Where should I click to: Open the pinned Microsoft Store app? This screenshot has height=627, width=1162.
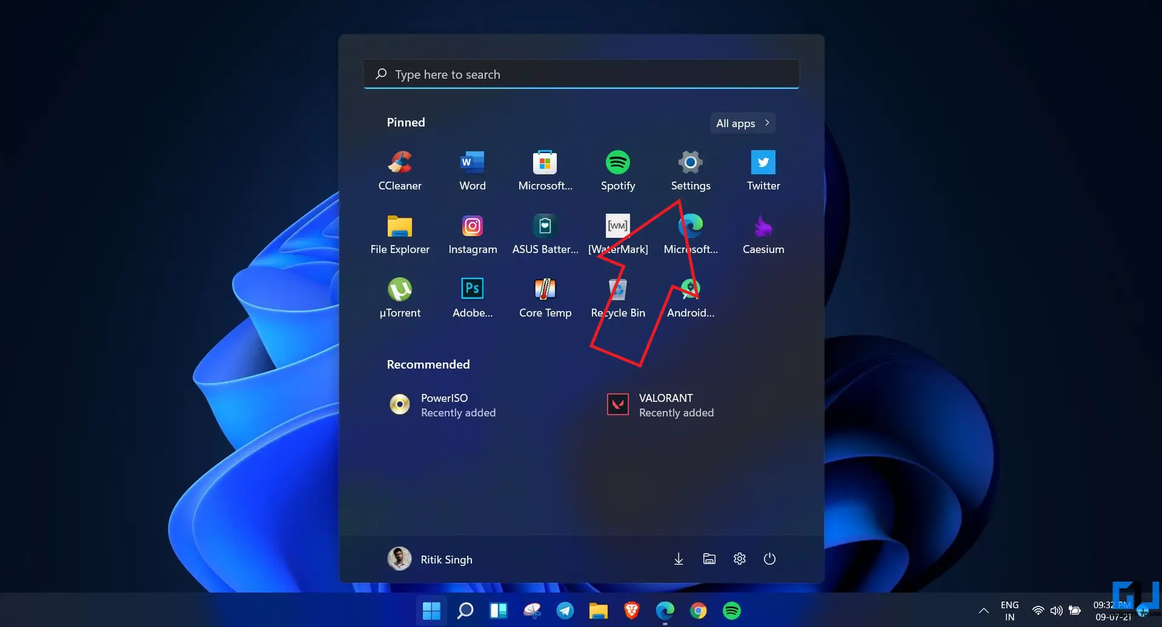[x=545, y=171]
